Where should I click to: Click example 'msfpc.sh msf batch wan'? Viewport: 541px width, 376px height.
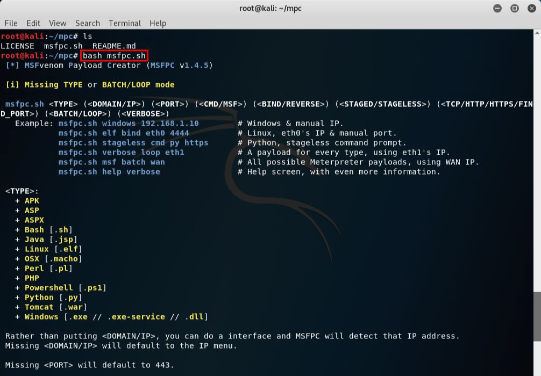click(x=111, y=162)
